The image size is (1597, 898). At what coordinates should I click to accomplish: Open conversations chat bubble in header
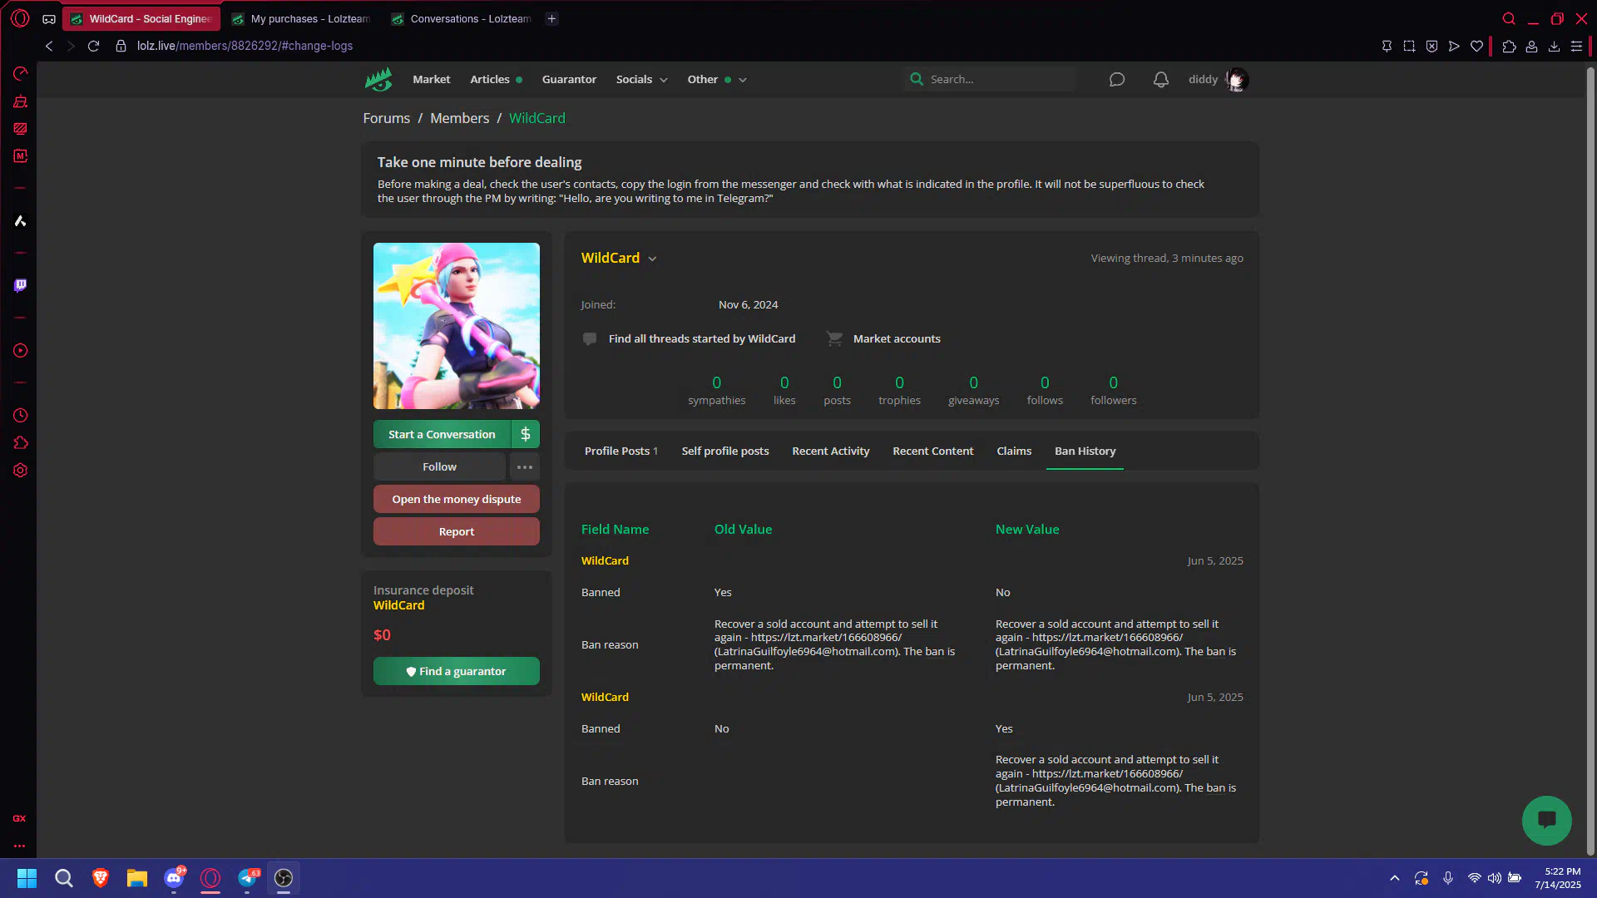point(1117,79)
